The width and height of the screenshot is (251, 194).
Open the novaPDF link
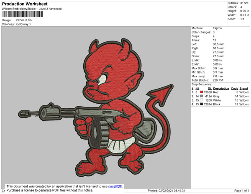[x=115, y=186]
